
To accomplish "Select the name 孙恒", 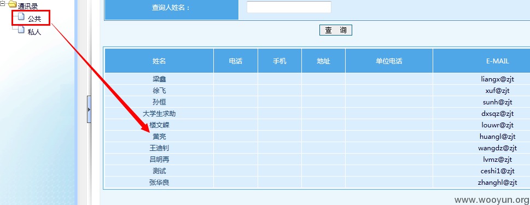I will (x=159, y=102).
